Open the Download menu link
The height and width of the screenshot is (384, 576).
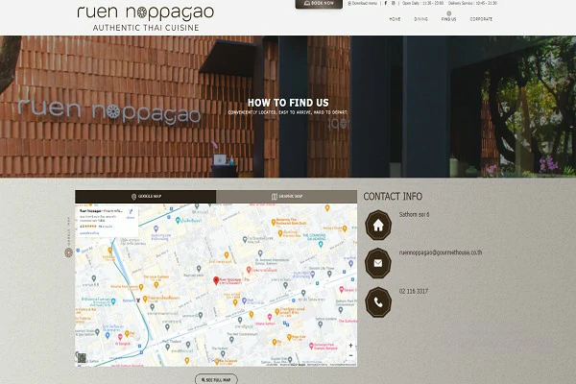(363, 3)
